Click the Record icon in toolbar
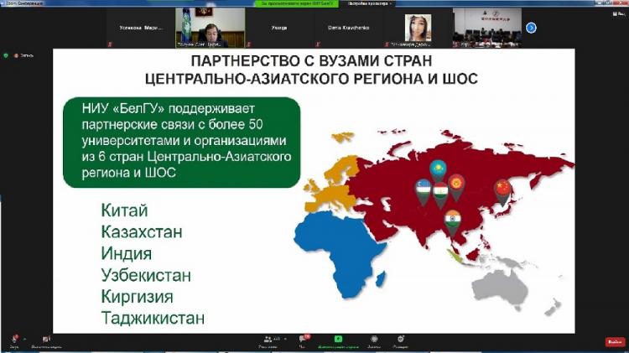The height and width of the screenshot is (353, 629). (374, 340)
